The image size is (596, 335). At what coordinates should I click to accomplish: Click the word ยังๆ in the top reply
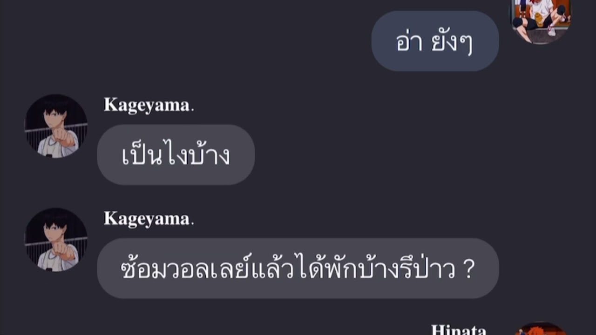[x=453, y=43]
